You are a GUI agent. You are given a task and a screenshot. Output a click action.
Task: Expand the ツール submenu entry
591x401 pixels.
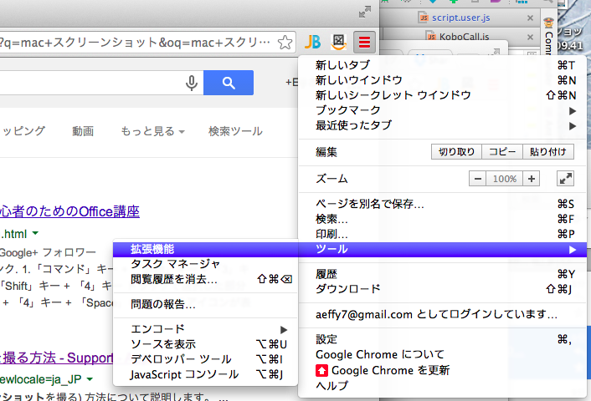click(443, 250)
